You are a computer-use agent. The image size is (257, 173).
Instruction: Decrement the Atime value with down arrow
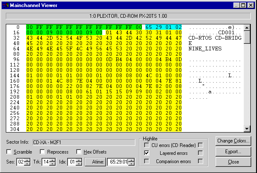(132, 164)
